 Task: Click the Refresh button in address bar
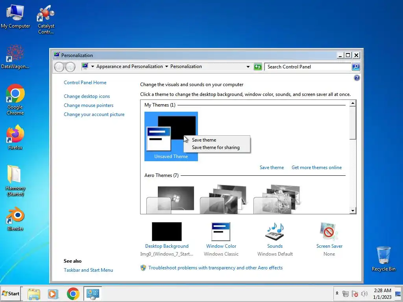click(x=258, y=67)
